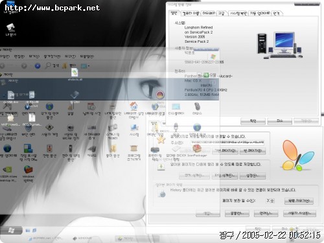Switch to the System Restore (시스템 복원) tab
Screen dimensions: 324x243
click(238, 14)
